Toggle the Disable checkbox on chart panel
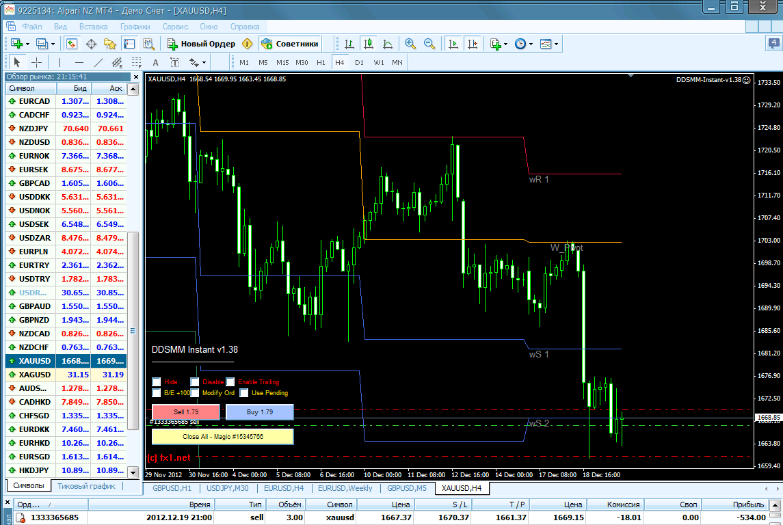Screen dimensions: 783x525 pyautogui.click(x=195, y=381)
